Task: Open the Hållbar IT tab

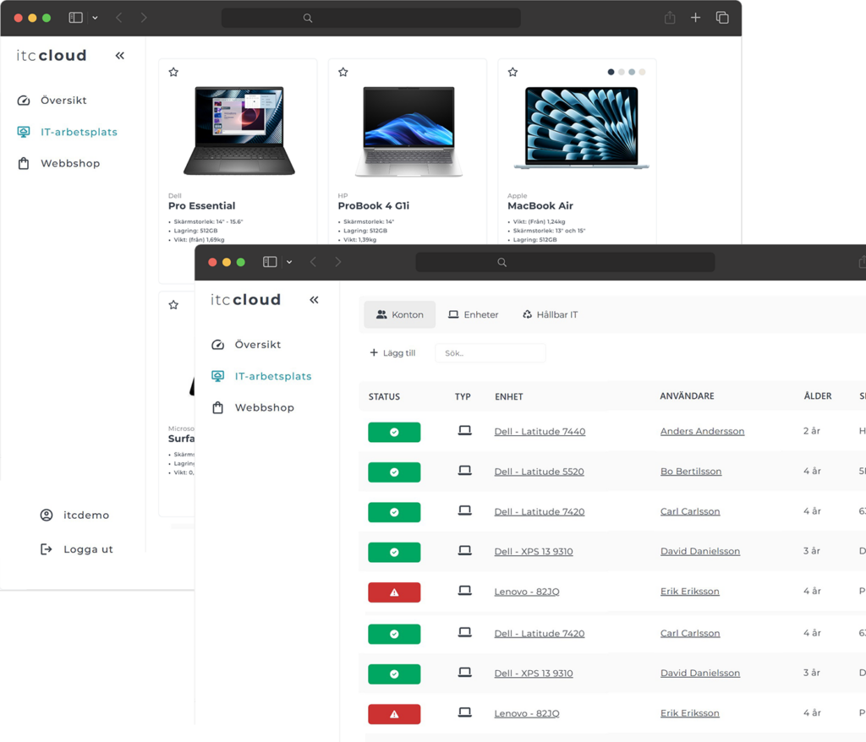Action: tap(550, 314)
